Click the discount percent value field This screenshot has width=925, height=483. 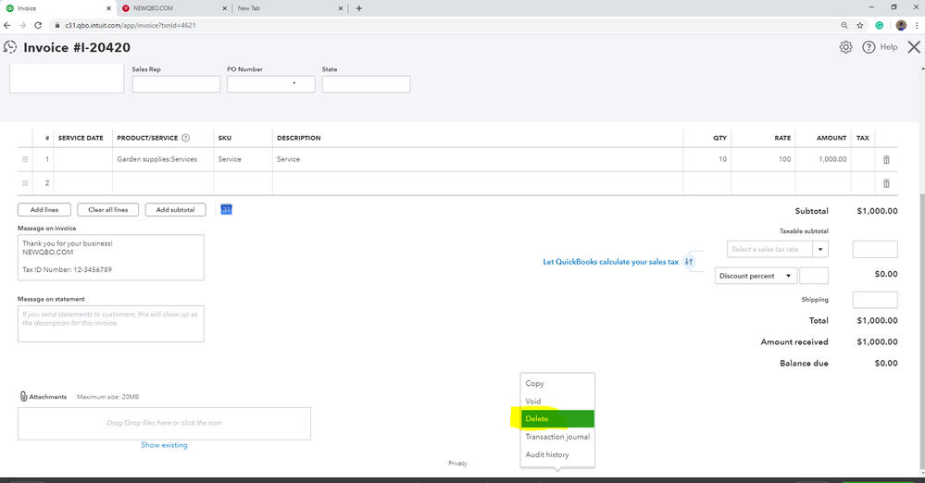pos(814,276)
